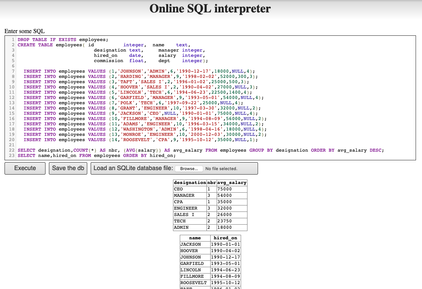The height and width of the screenshot is (289, 422).
Task: Click the 'GROUP BY' keyword on line 22
Action: click(261, 150)
